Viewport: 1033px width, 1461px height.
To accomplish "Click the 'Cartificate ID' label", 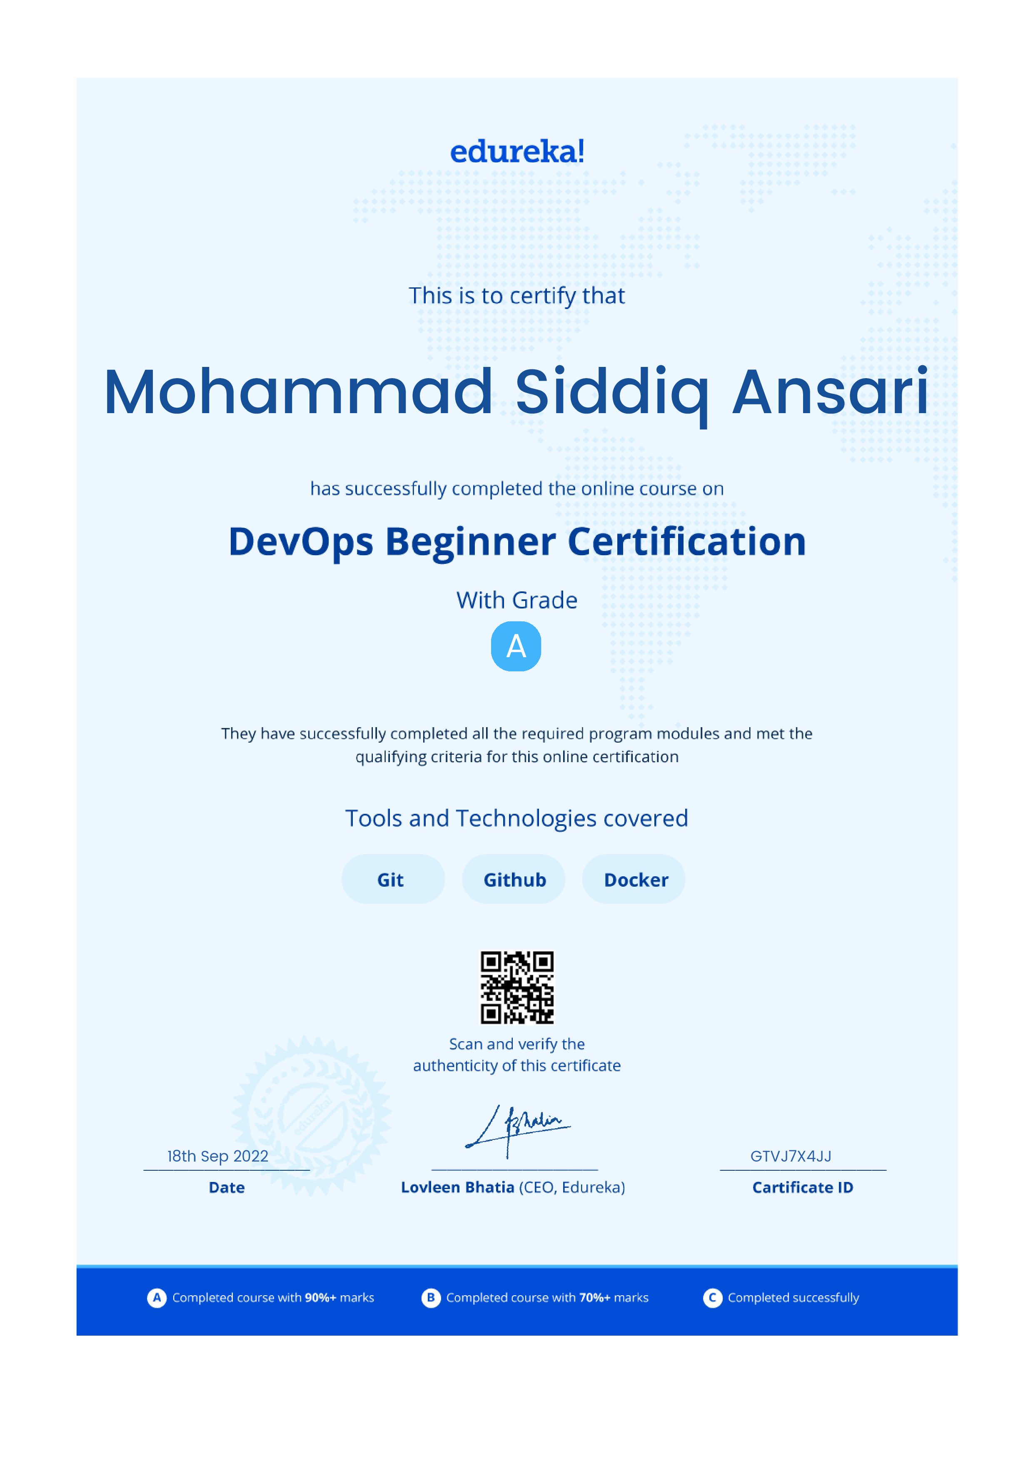I will [803, 1187].
